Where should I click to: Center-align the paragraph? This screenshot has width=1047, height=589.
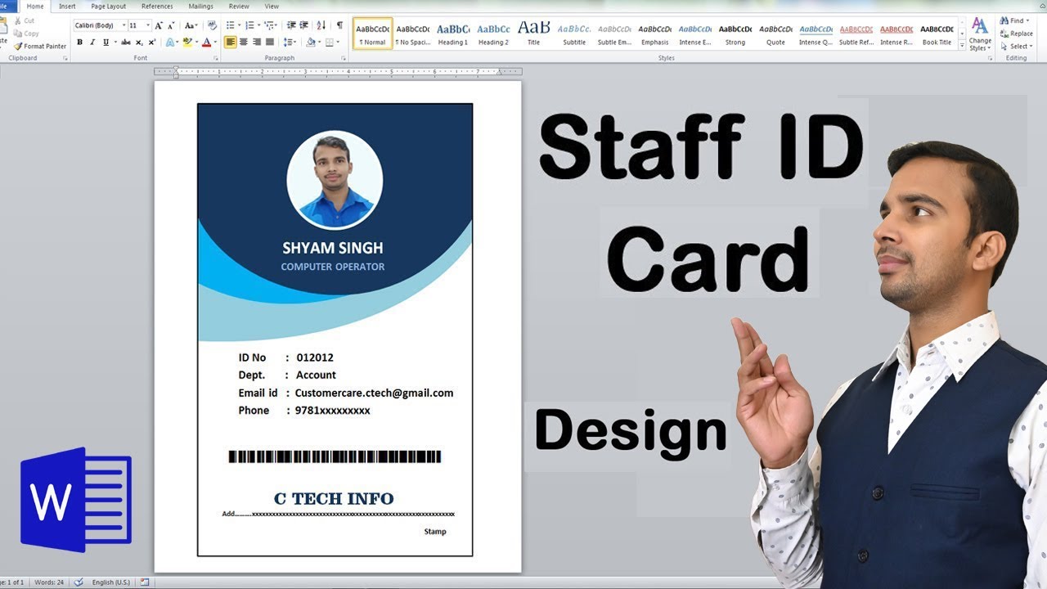pos(244,42)
